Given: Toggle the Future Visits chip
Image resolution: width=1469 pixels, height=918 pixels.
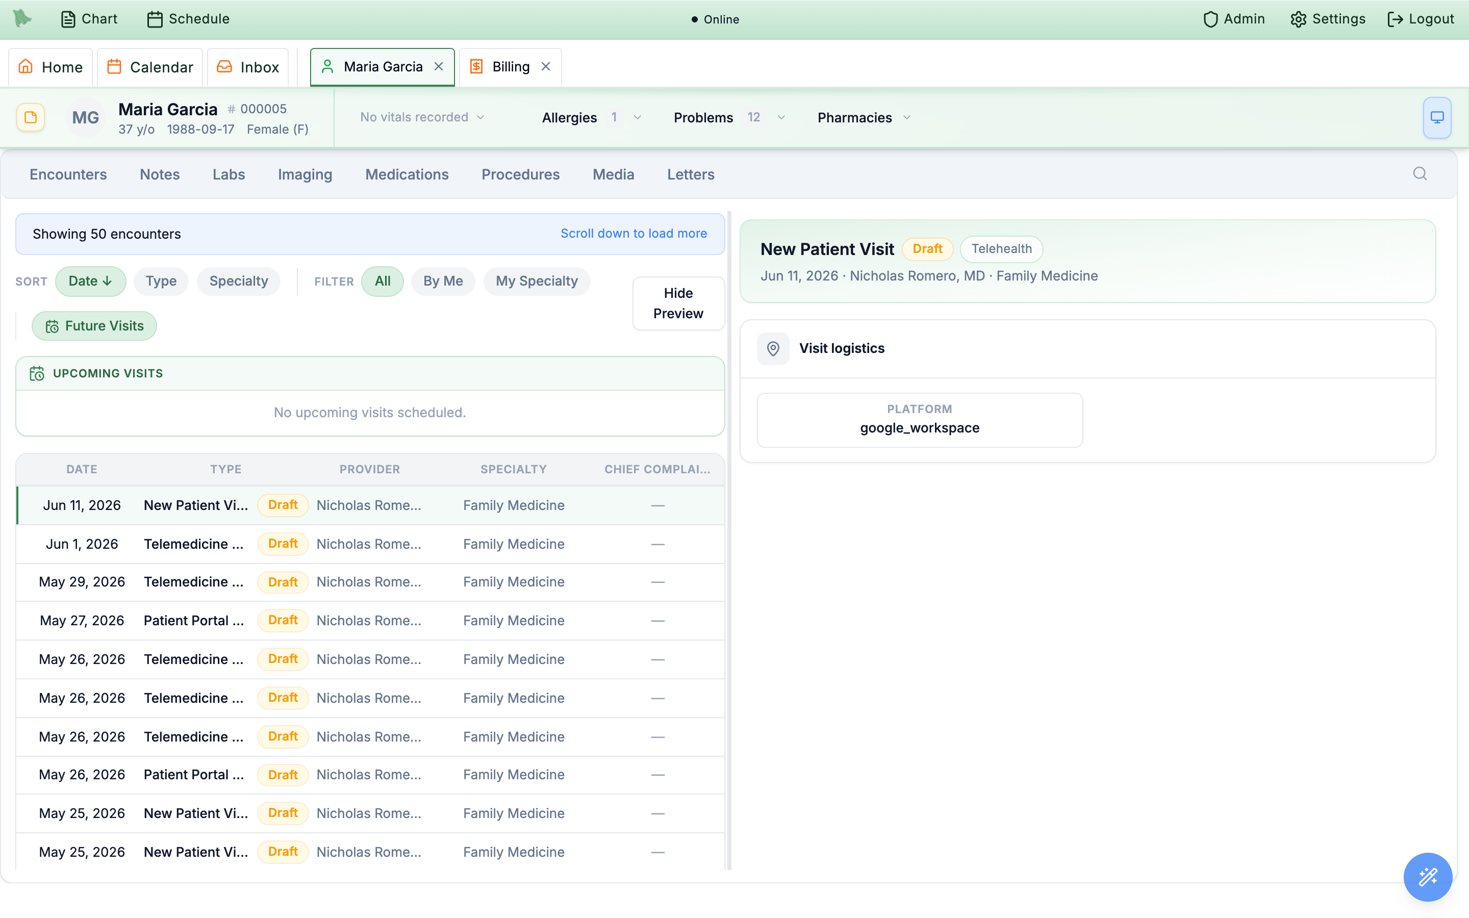Looking at the screenshot, I should click(94, 326).
